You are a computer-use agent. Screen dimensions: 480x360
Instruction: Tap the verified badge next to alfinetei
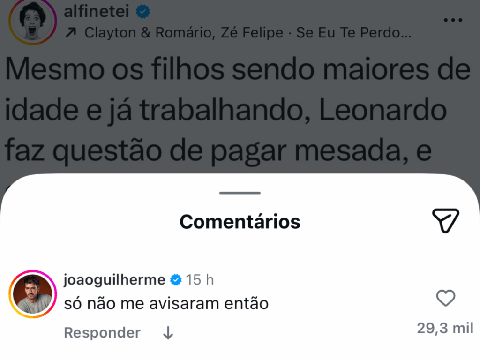pyautogui.click(x=142, y=12)
